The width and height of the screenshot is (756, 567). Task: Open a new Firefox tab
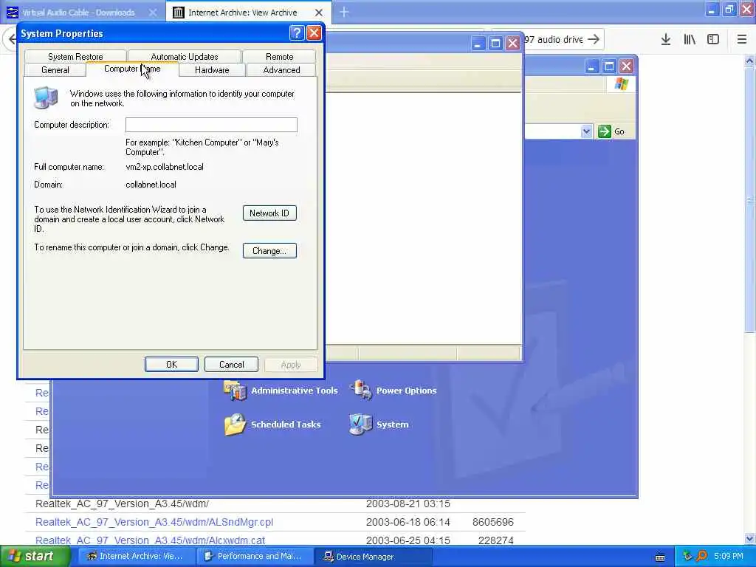[344, 12]
